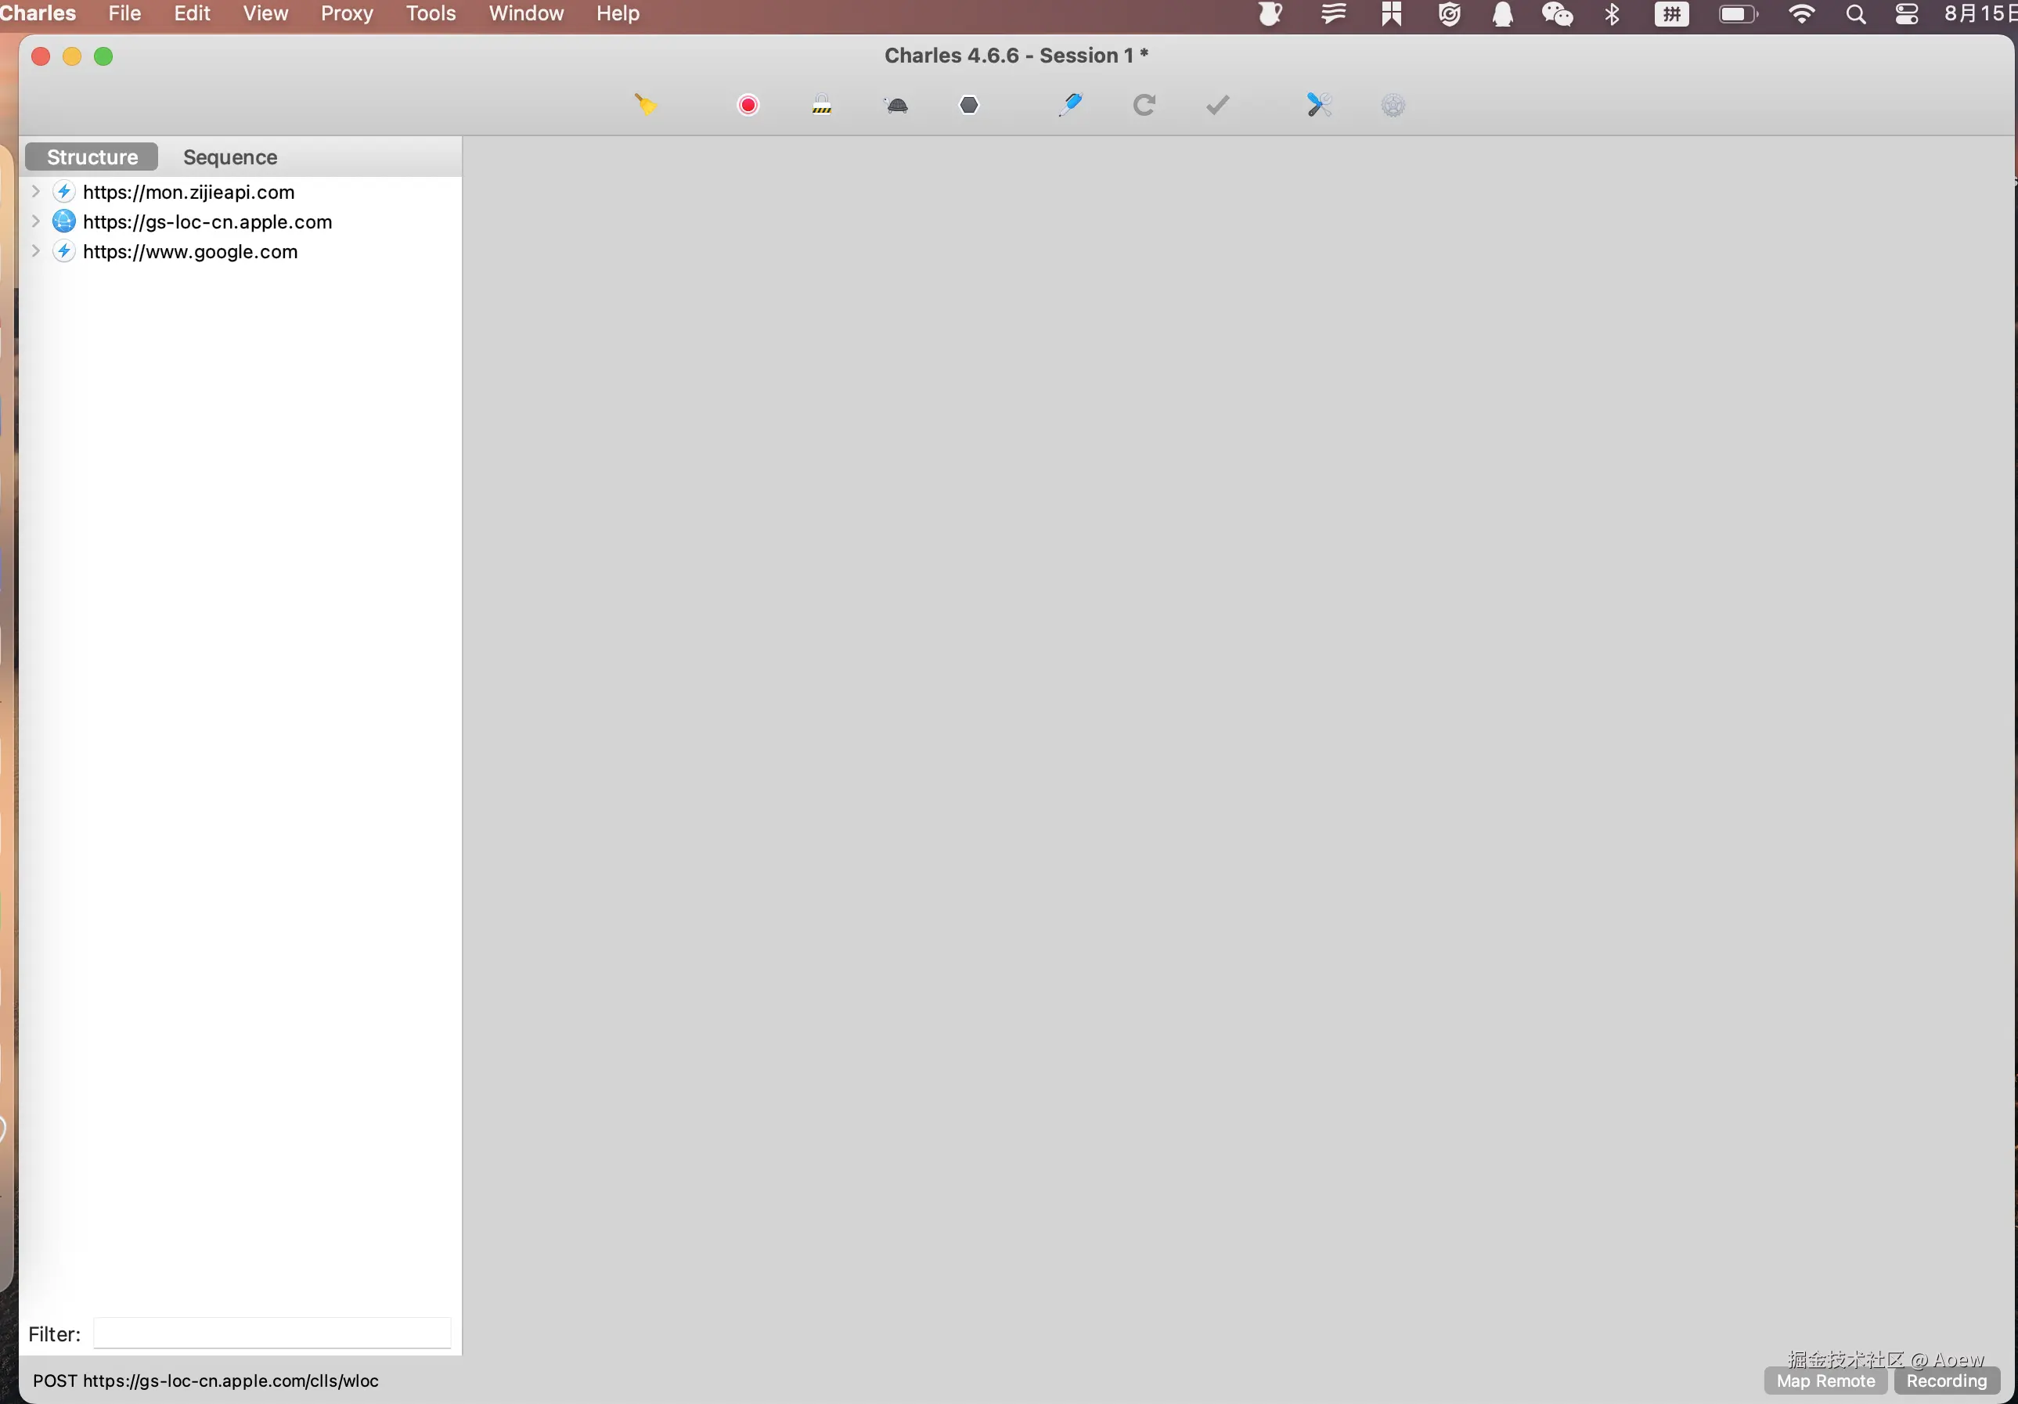Expand the mon.zijieapi.com host node
Viewport: 2018px width, 1404px height.
pyautogui.click(x=35, y=192)
